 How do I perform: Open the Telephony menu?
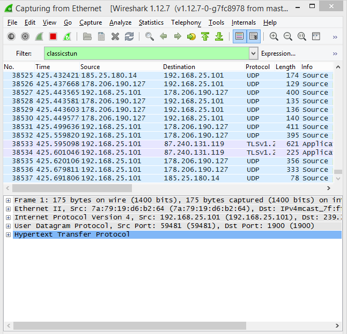coord(186,22)
